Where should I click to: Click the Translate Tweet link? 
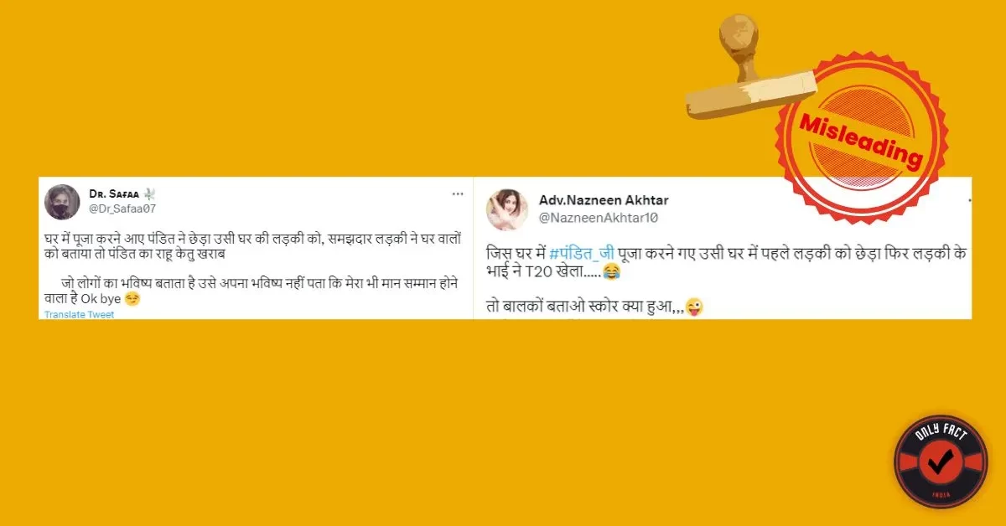pyautogui.click(x=79, y=315)
